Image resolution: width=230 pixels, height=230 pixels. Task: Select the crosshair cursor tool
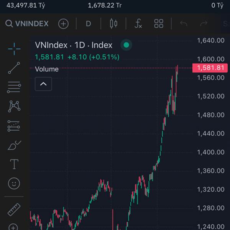tap(14, 49)
